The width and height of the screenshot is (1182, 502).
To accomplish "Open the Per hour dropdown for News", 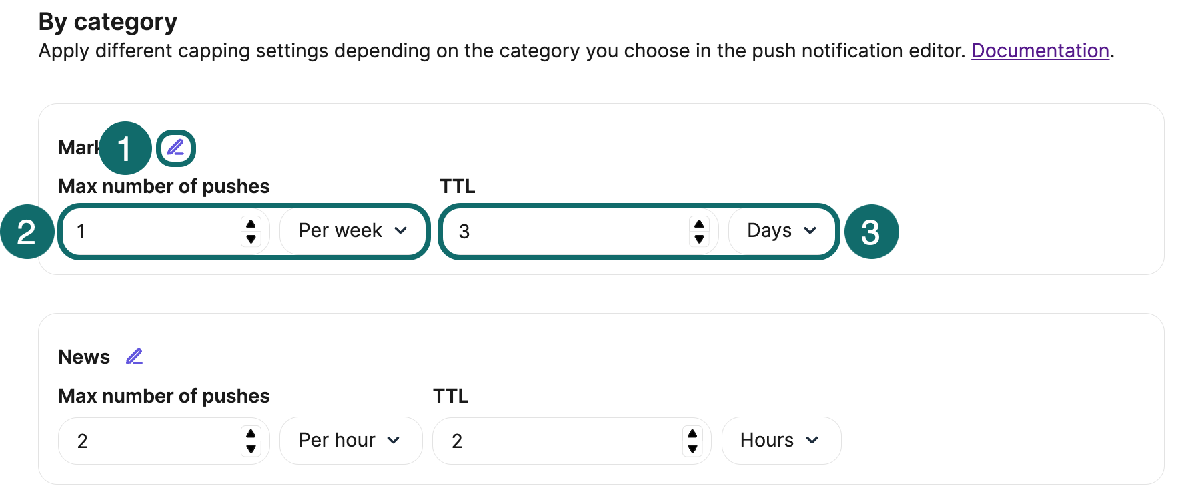I will point(350,440).
